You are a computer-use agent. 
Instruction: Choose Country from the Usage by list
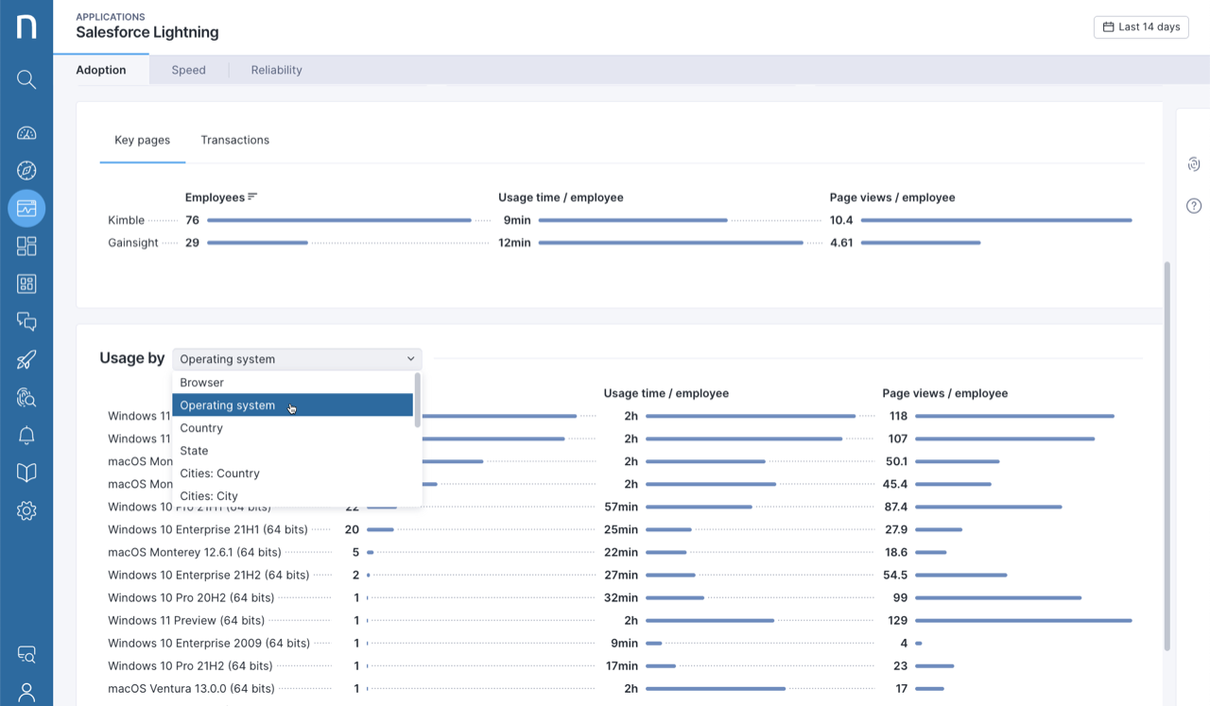click(x=293, y=428)
